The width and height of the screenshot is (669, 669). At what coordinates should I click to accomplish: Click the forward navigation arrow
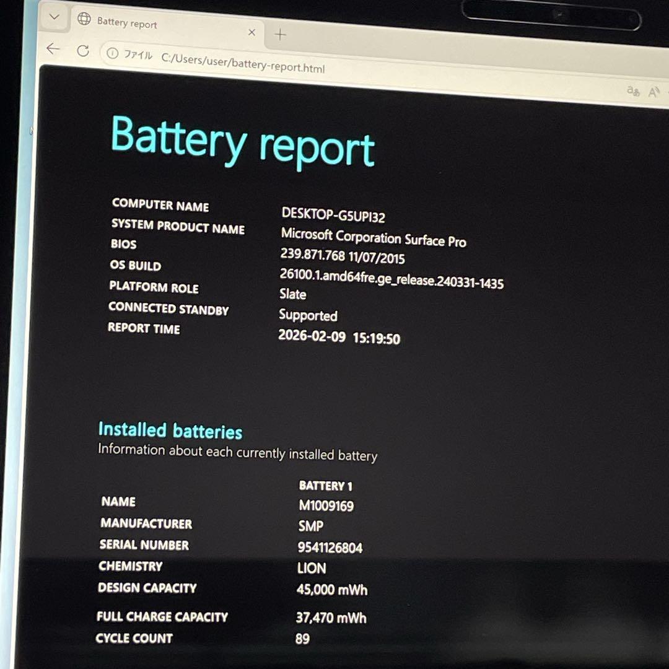pos(68,50)
